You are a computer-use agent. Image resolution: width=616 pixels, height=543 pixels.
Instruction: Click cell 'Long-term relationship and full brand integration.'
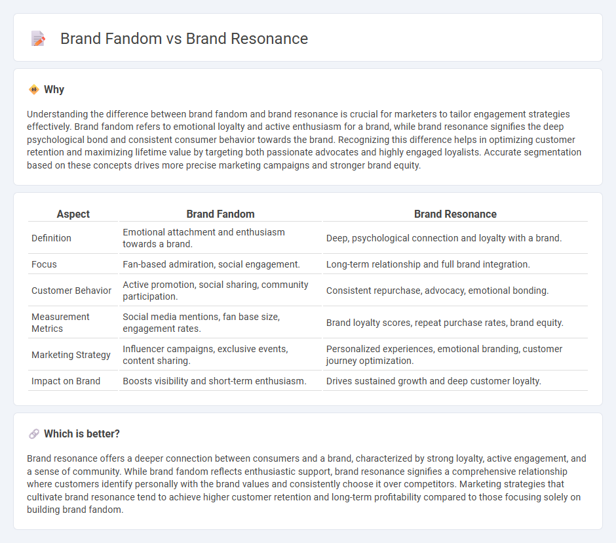455,264
